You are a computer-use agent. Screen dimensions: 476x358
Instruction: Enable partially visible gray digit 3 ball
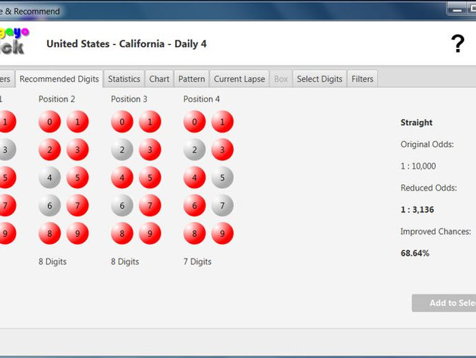8,150
